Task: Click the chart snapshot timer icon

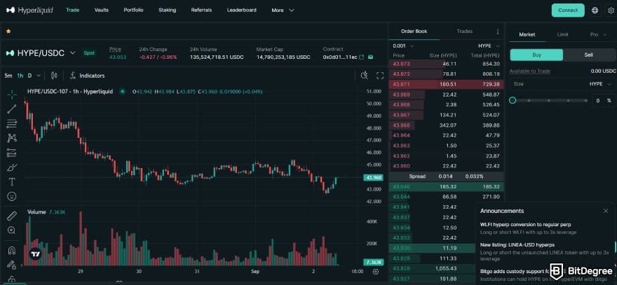Action: (x=365, y=76)
